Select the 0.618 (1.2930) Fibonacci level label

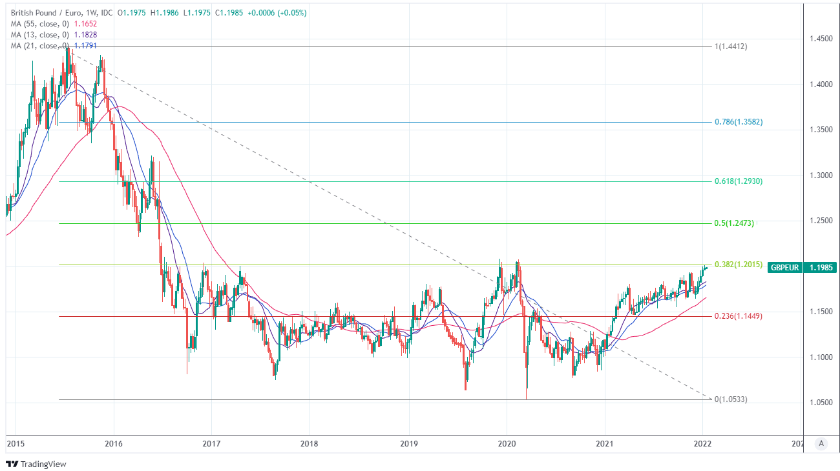pyautogui.click(x=739, y=182)
